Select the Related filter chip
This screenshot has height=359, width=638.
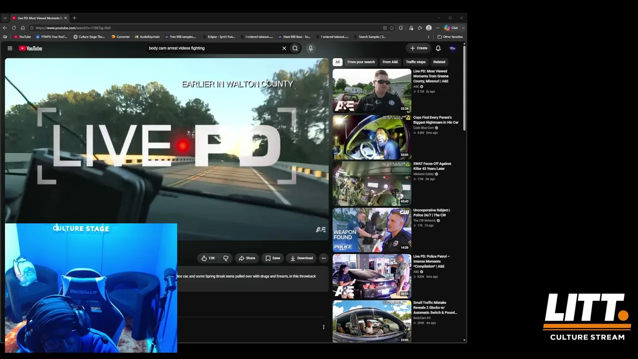pos(439,62)
